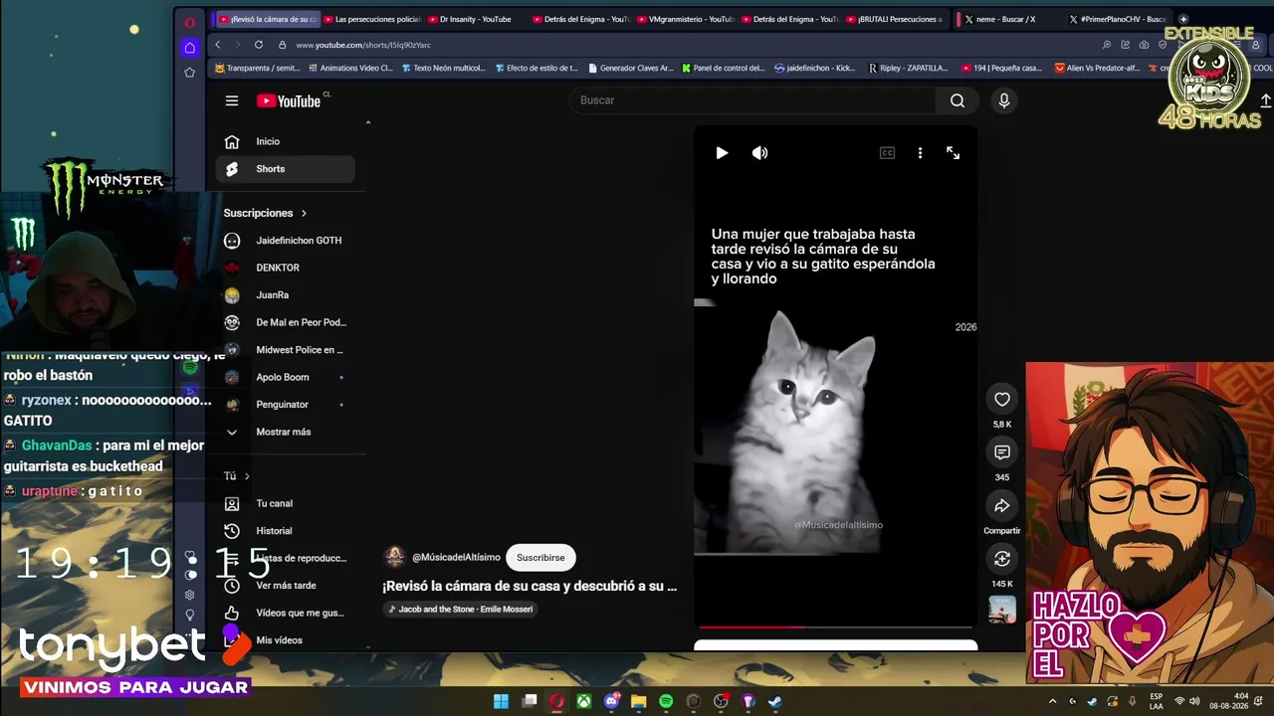The width and height of the screenshot is (1274, 716).
Task: Open the Texto Neón multicolor bookmark
Action: [444, 69]
